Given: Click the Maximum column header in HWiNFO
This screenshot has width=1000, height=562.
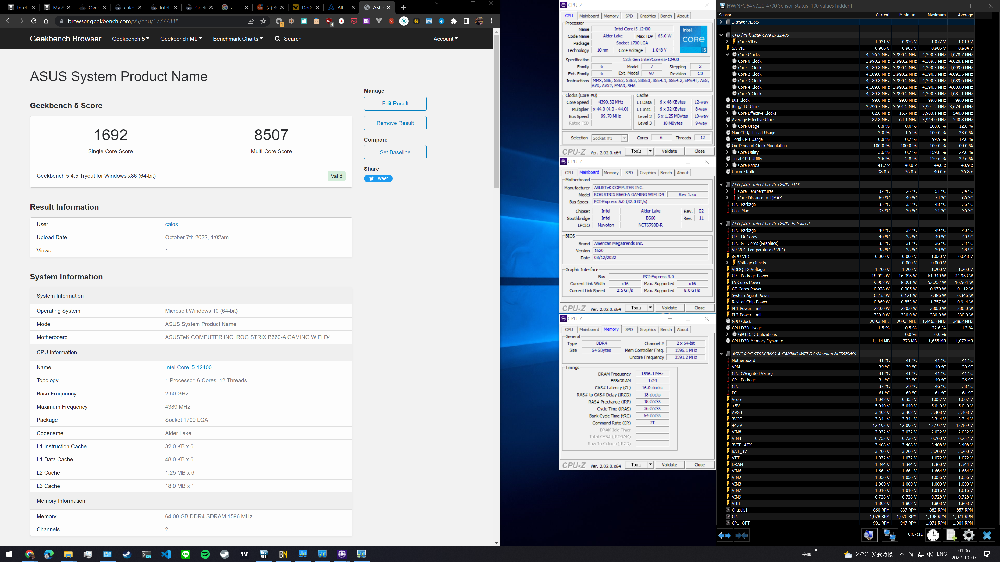Looking at the screenshot, I should pos(936,15).
